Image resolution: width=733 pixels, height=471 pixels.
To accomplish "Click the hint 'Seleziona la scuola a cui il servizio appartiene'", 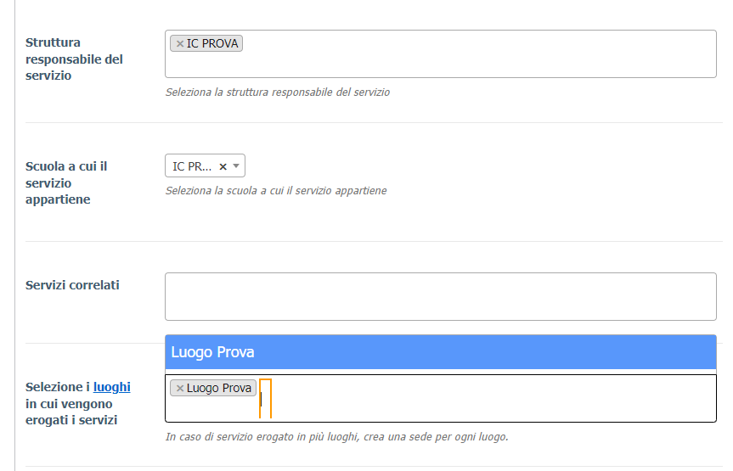I will [x=276, y=191].
